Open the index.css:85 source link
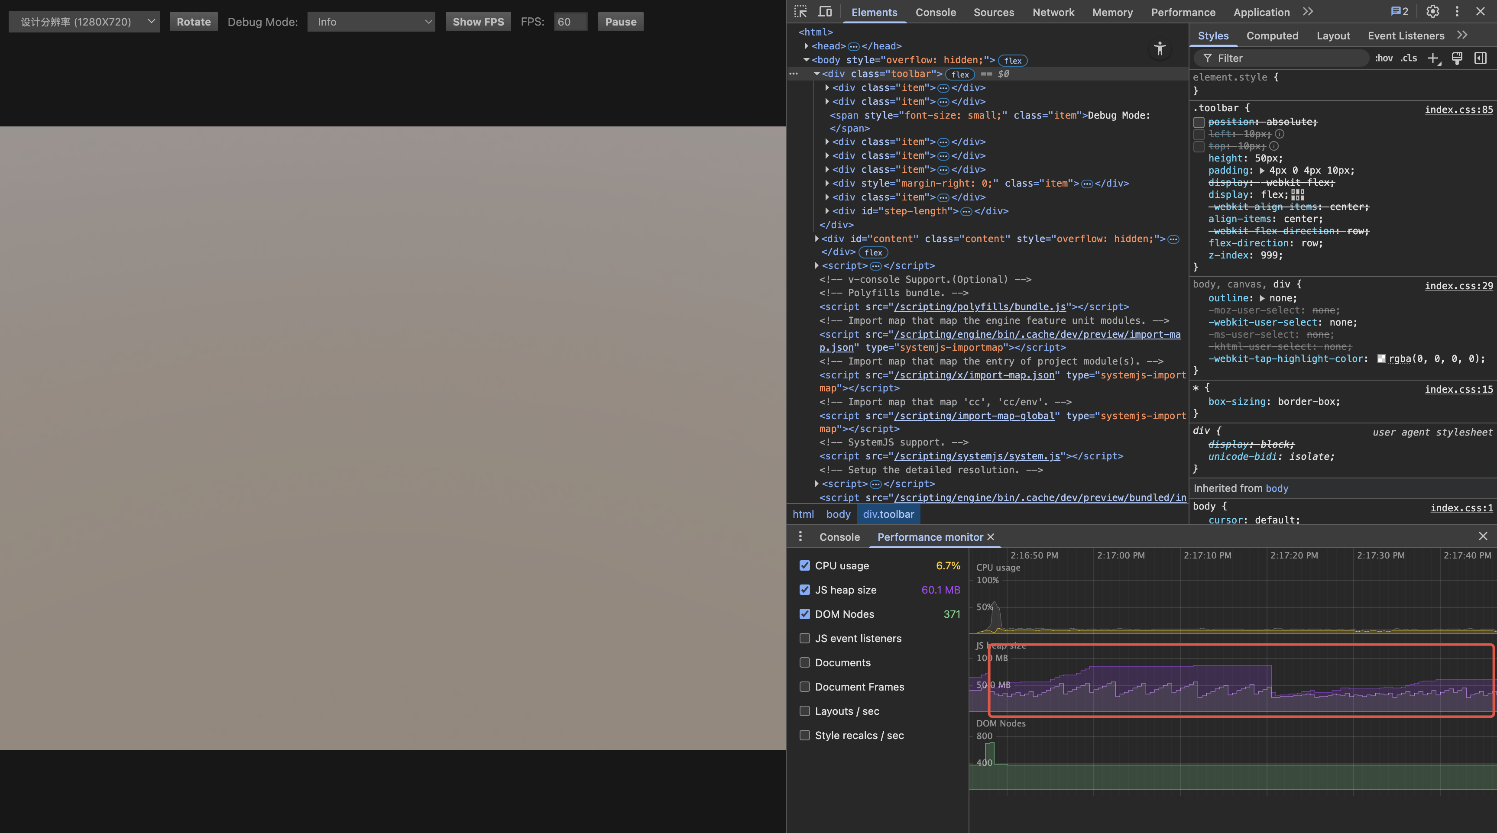The image size is (1497, 833). click(1458, 110)
